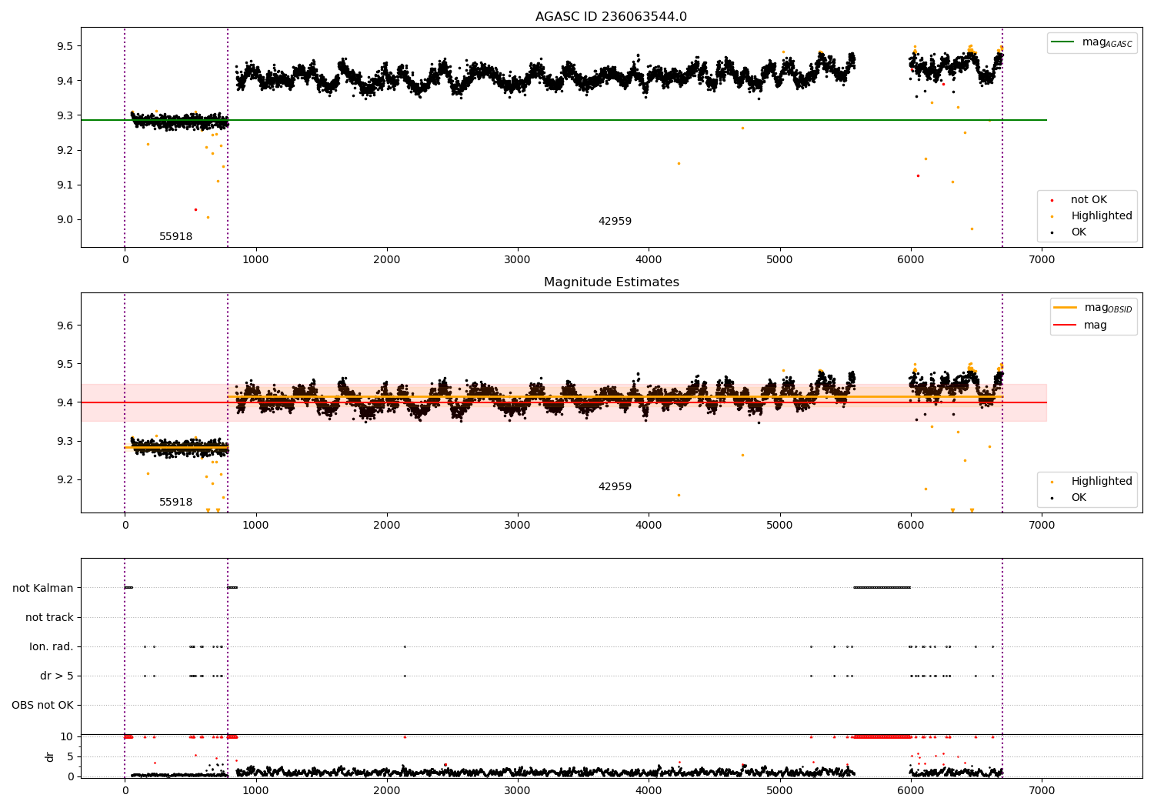The height and width of the screenshot is (808, 1154).
Task: Click the red 'mag' legend line
Action: pyautogui.click(x=1066, y=326)
